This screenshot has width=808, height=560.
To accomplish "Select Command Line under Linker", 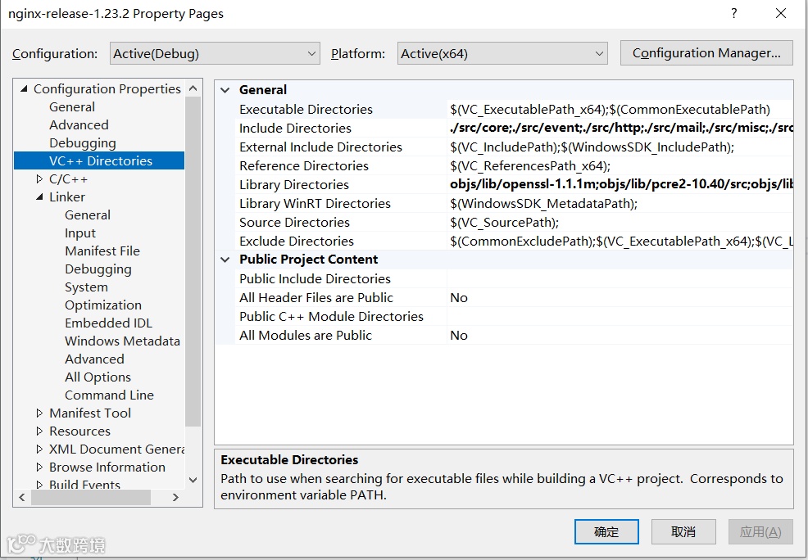I will (x=109, y=395).
